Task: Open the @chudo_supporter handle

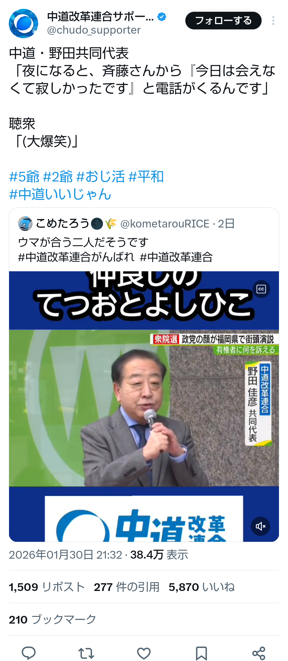Action: (94, 30)
